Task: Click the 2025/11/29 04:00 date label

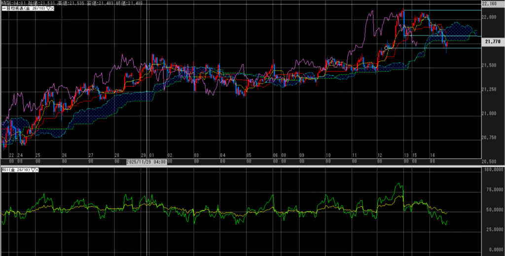Action: [146, 161]
